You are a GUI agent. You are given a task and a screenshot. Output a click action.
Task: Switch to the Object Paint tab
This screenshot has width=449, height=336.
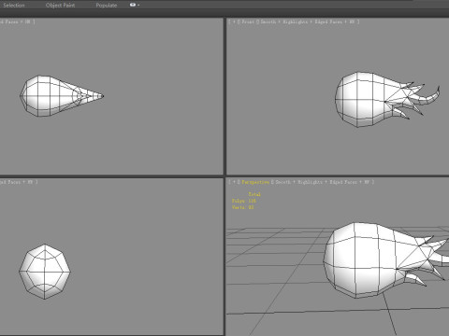(60, 5)
